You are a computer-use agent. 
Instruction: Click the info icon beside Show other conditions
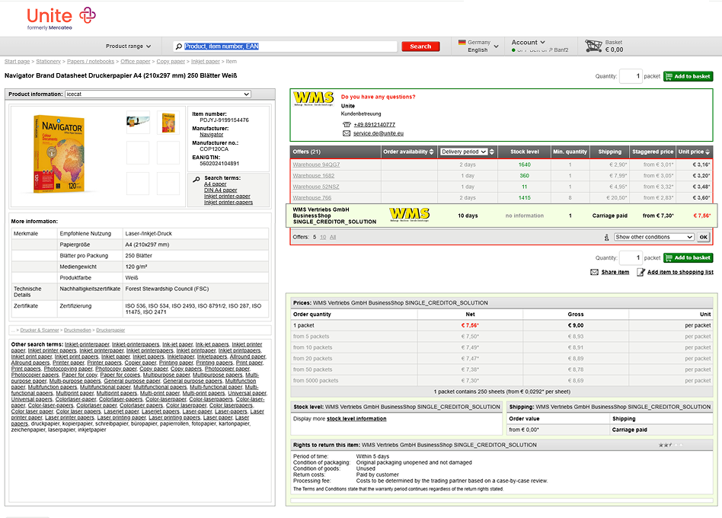(x=606, y=237)
